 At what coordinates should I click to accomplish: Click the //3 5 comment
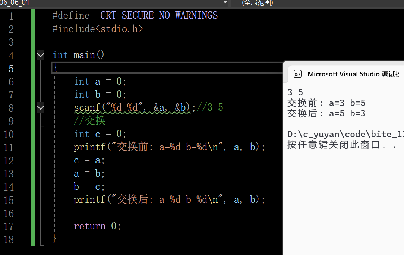[x=210, y=107]
